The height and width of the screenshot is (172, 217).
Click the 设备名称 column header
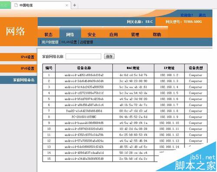(84, 68)
